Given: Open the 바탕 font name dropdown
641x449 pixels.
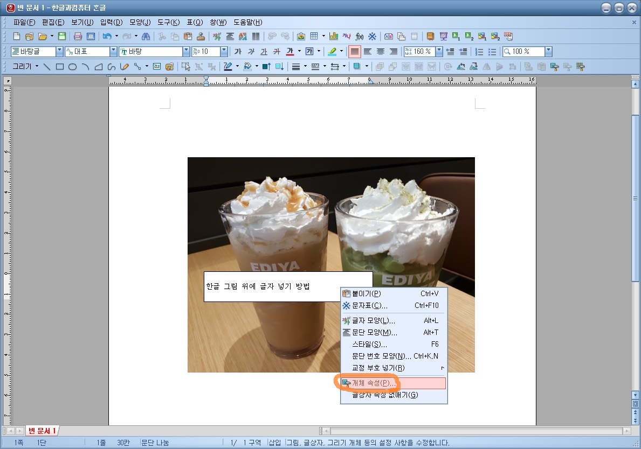Looking at the screenshot, I should (x=187, y=52).
